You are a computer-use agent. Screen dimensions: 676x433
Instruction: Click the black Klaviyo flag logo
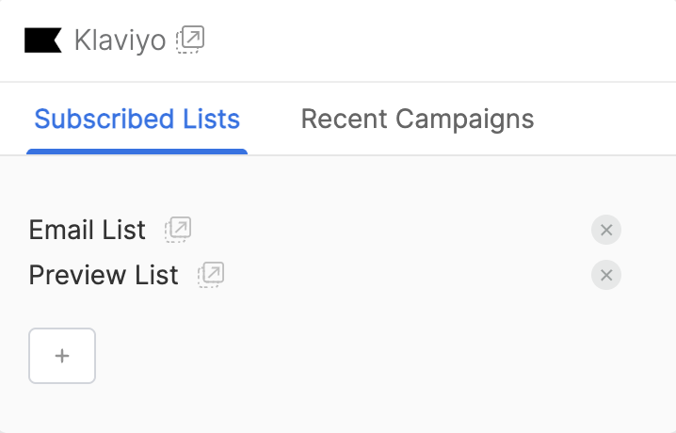[43, 40]
